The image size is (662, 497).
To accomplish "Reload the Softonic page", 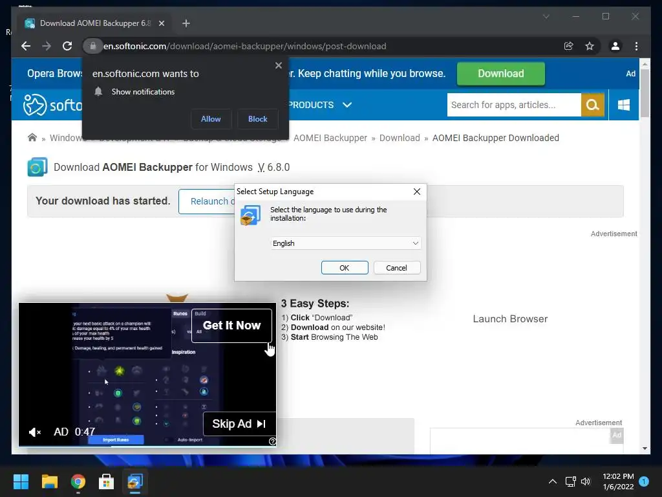I will pyautogui.click(x=67, y=46).
